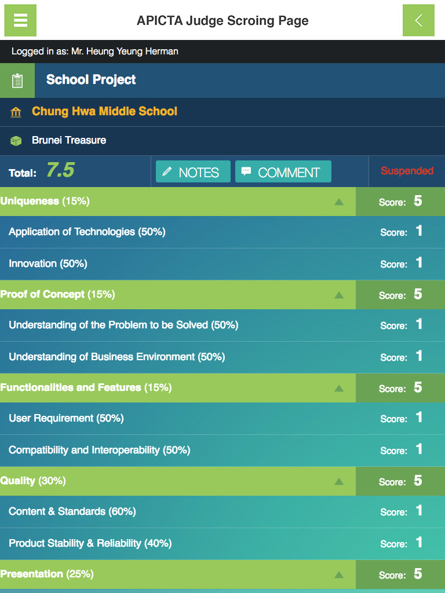Edit the Proof of Concept score

(x=400, y=295)
